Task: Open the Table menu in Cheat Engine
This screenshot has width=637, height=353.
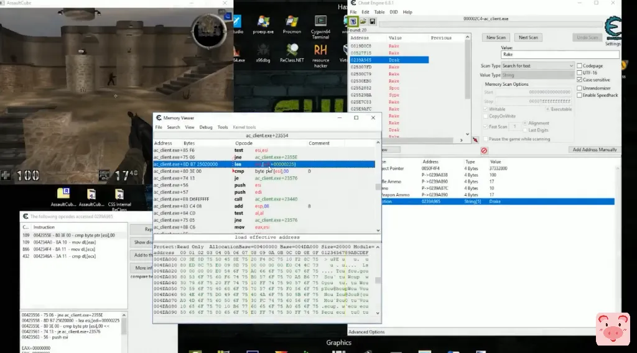Action: click(379, 12)
